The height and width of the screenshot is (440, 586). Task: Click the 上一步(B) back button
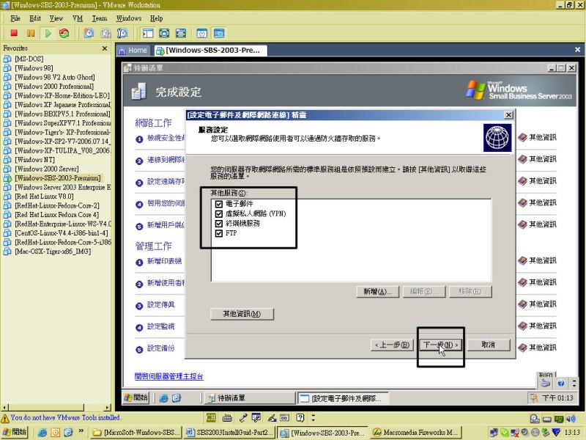[392, 345]
